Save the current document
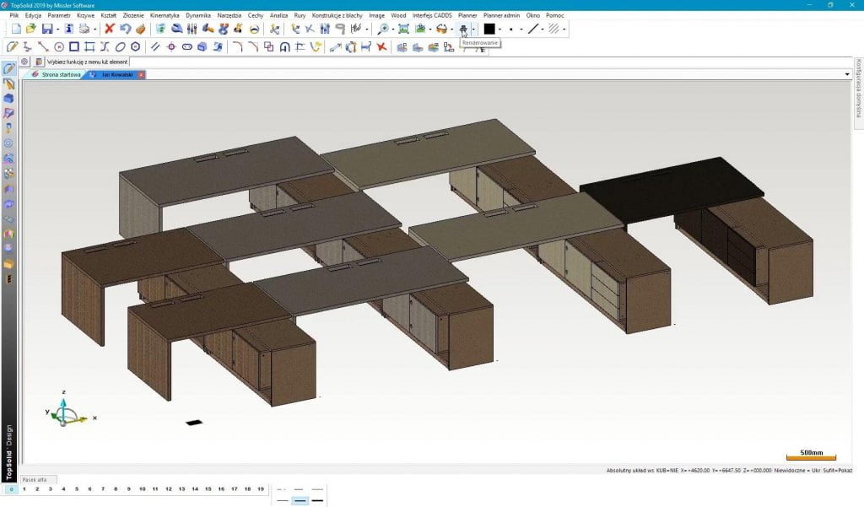 point(47,30)
